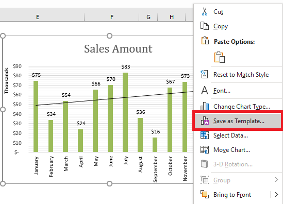Open the Font... dialog entry

point(222,90)
